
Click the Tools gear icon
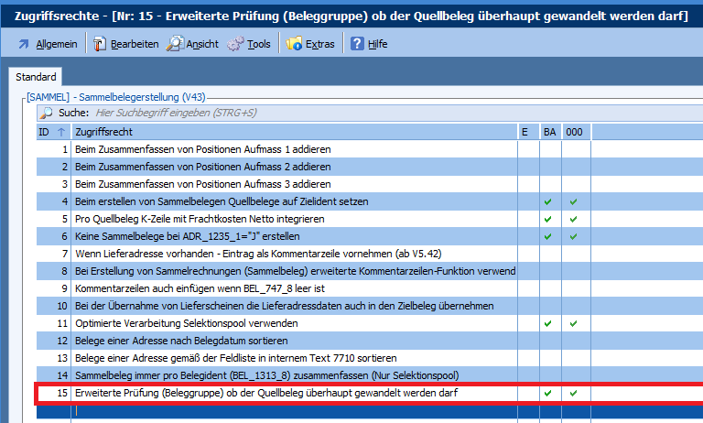(234, 44)
